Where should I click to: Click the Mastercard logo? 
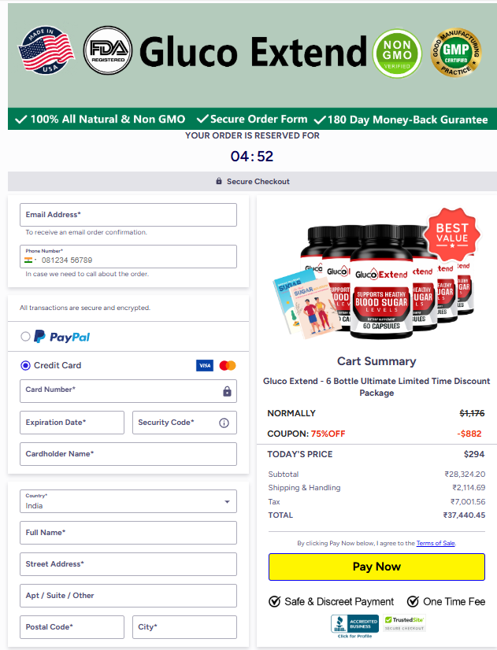pos(228,366)
